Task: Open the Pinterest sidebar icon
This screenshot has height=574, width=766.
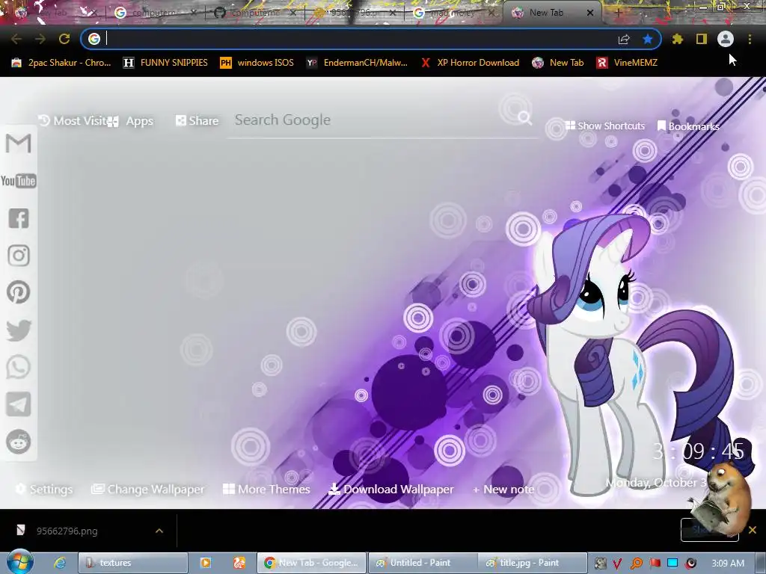Action: pos(19,292)
